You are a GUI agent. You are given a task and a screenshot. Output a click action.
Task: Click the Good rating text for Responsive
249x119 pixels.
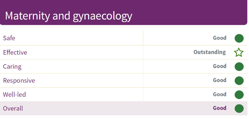220,80
